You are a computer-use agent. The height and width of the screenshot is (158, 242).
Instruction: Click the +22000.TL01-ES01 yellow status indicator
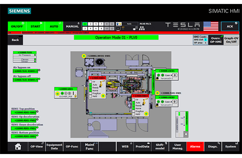tap(157, 93)
